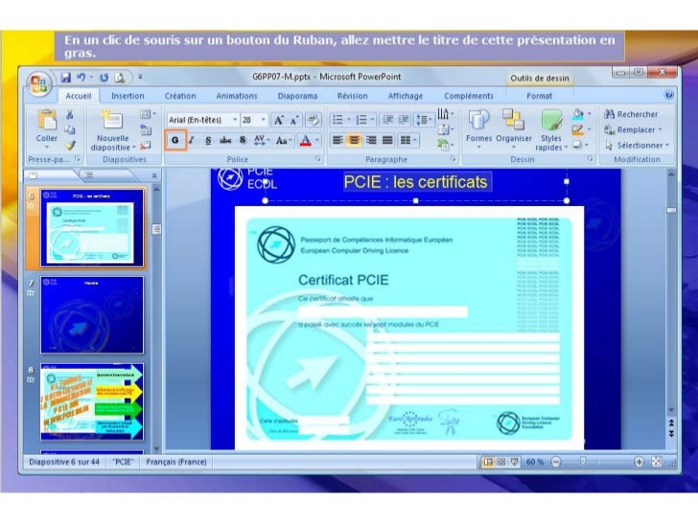Viewport: 698px width, 523px height.
Task: Center the text in the paragraph group
Action: [354, 141]
